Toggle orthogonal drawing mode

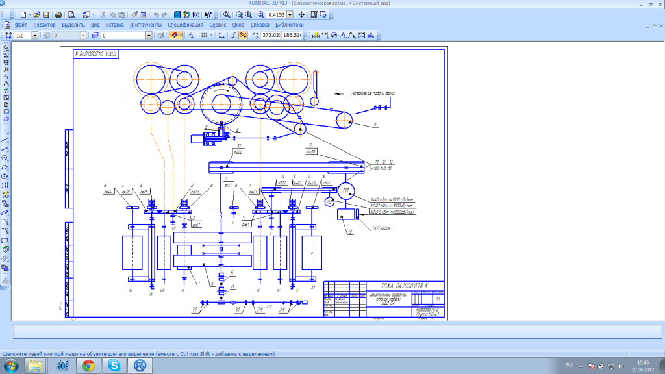(234, 36)
